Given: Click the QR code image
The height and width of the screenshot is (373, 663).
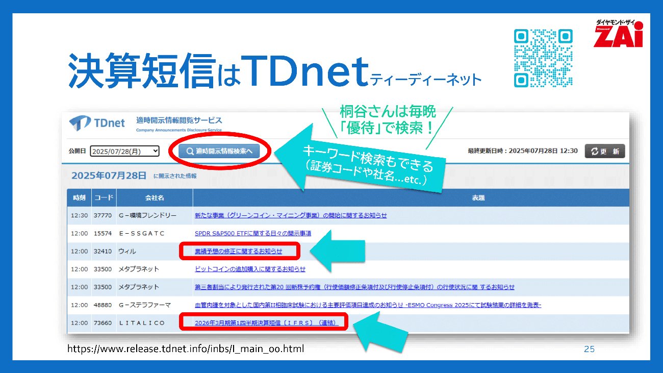Looking at the screenshot, I should coord(543,58).
